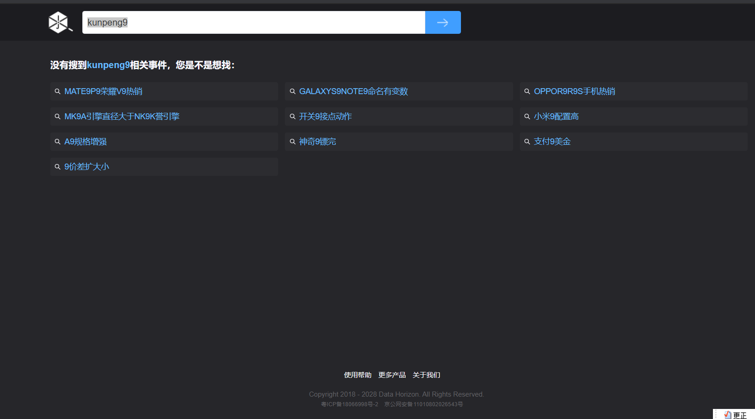Click search icon beside 开关9接点动作
The width and height of the screenshot is (755, 419).
tap(293, 117)
